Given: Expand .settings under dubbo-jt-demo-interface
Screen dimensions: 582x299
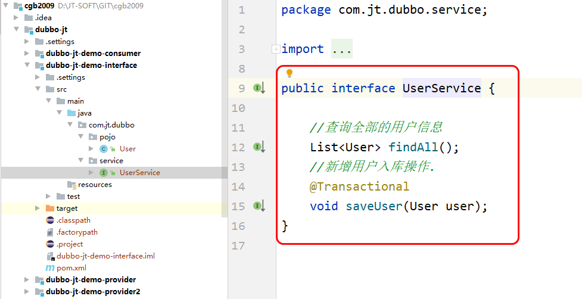Looking at the screenshot, I should [38, 77].
